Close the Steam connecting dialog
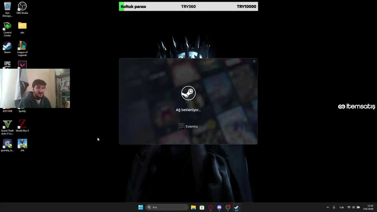 (x=254, y=61)
